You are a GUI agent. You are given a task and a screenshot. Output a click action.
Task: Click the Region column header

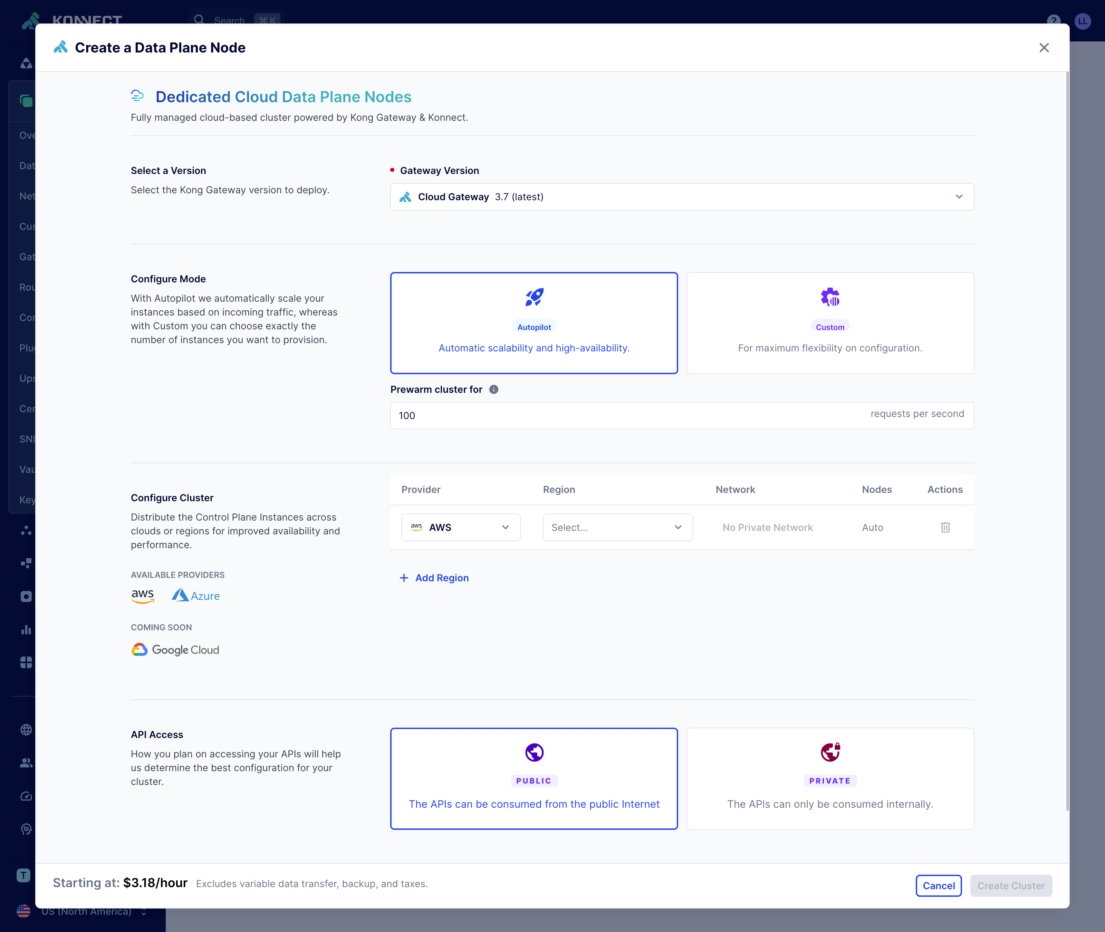(559, 489)
